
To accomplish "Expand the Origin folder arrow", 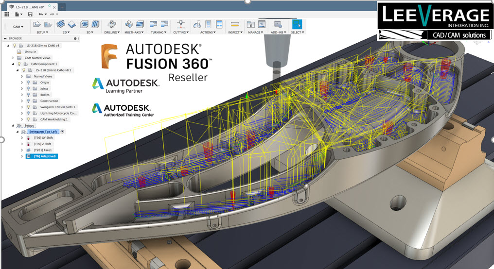I will 22,83.
